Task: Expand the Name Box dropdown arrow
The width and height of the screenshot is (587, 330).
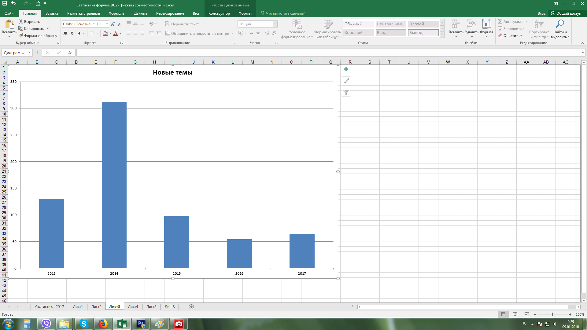Action: coord(29,53)
